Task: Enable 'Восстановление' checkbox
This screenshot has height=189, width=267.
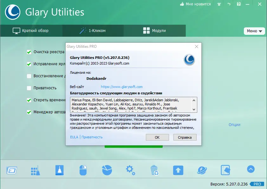Action: (29, 76)
